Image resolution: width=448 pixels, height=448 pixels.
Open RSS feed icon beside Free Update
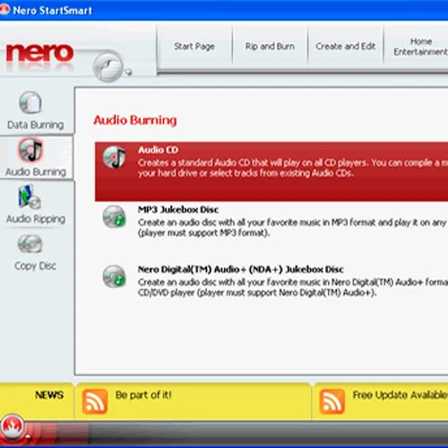[x=332, y=401]
